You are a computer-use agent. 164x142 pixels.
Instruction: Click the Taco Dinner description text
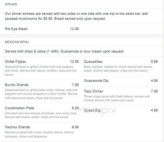click(117, 98)
